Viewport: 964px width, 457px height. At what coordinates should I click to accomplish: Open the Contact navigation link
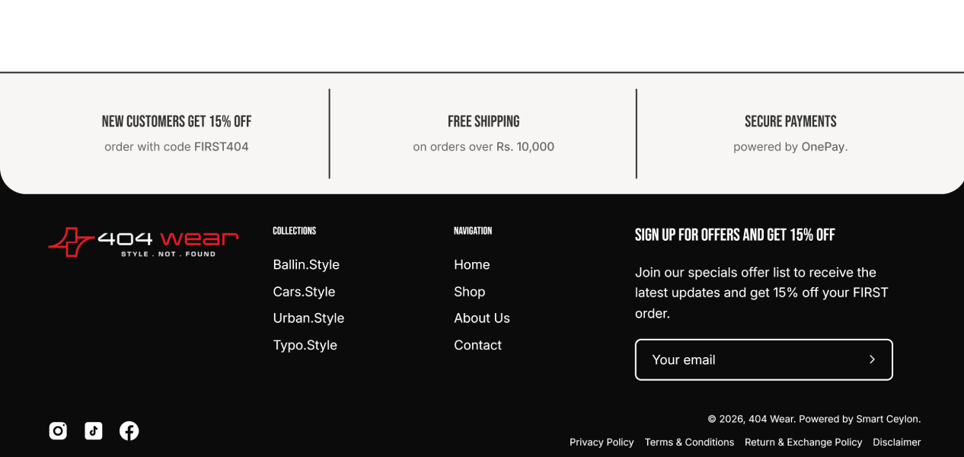click(477, 345)
